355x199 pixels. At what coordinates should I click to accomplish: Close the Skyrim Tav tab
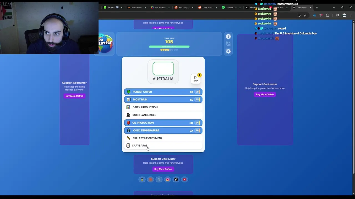coord(240,7)
